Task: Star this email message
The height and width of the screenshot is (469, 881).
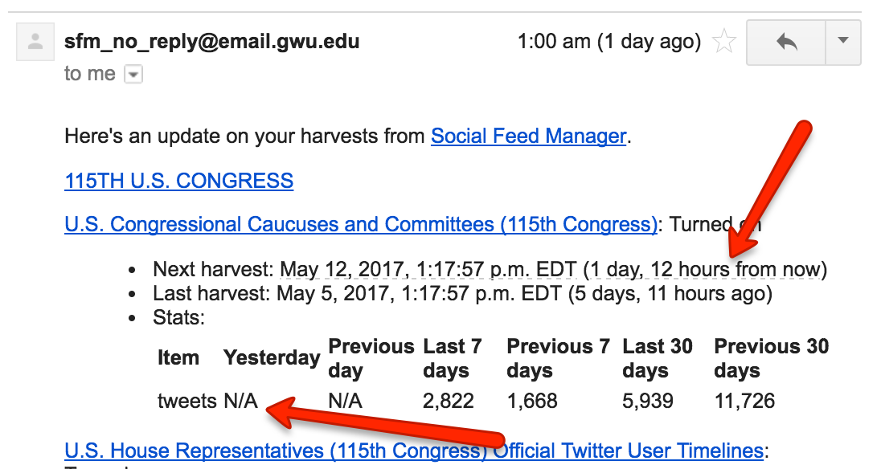Action: click(x=723, y=42)
